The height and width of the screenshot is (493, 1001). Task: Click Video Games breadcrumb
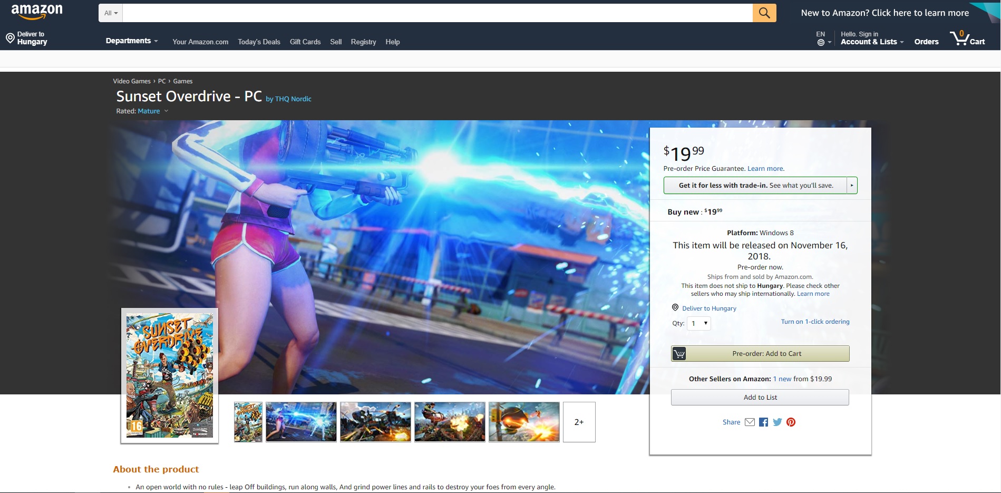point(132,81)
